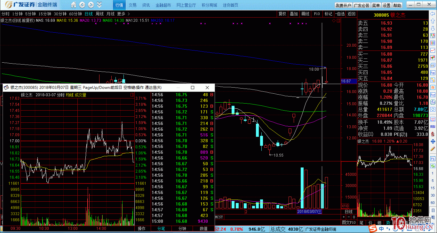Select the 分时 chart period
The image size is (437, 233).
click(x=5, y=14)
